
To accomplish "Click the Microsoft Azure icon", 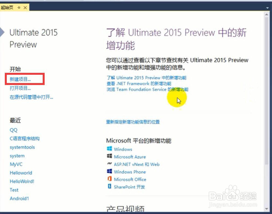I will tap(109, 156).
